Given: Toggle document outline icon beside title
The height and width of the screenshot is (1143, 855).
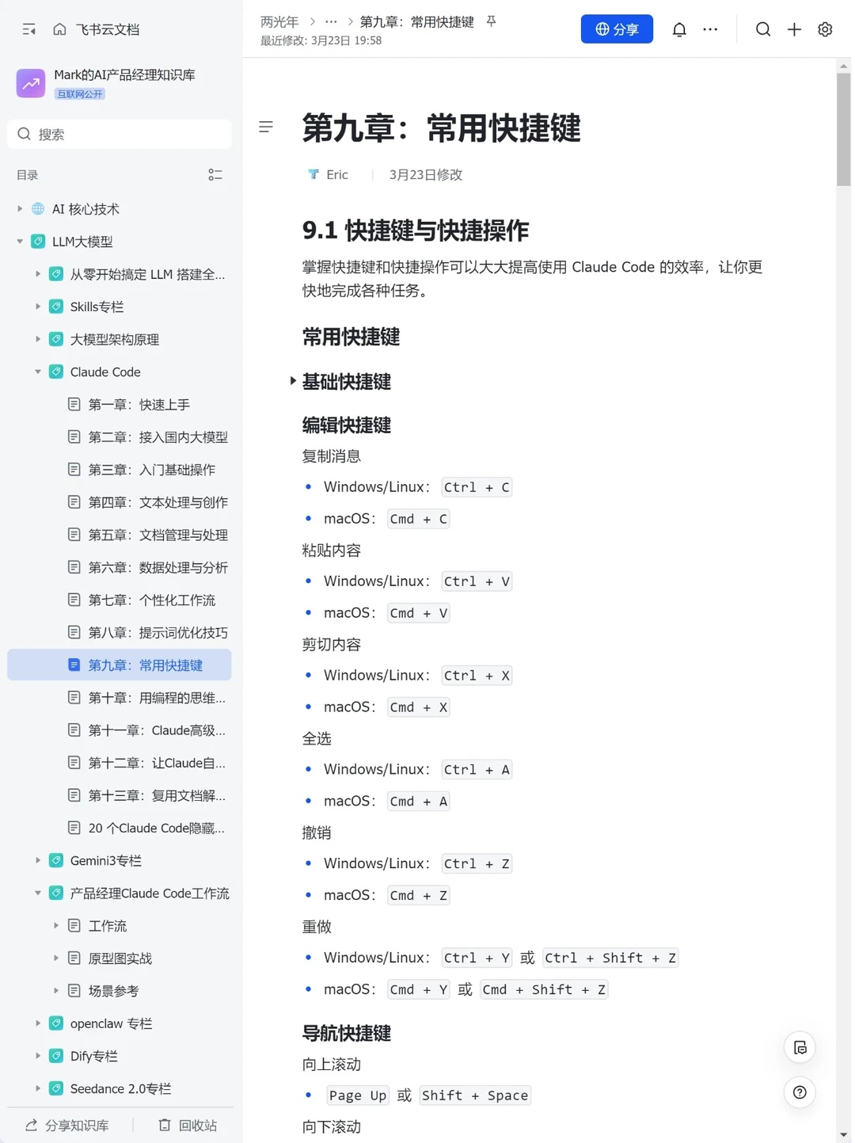Looking at the screenshot, I should click(x=266, y=127).
